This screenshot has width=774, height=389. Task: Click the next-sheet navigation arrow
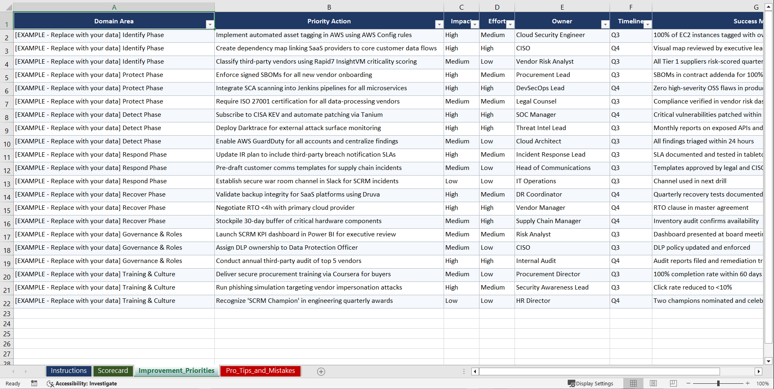(26, 371)
